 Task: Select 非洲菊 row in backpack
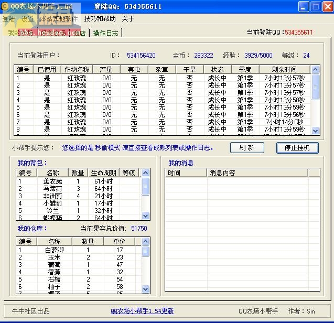click(79, 196)
